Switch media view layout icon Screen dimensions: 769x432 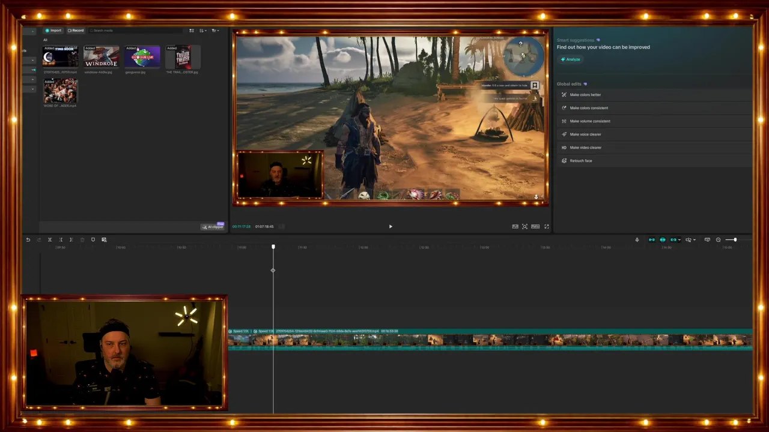(192, 31)
